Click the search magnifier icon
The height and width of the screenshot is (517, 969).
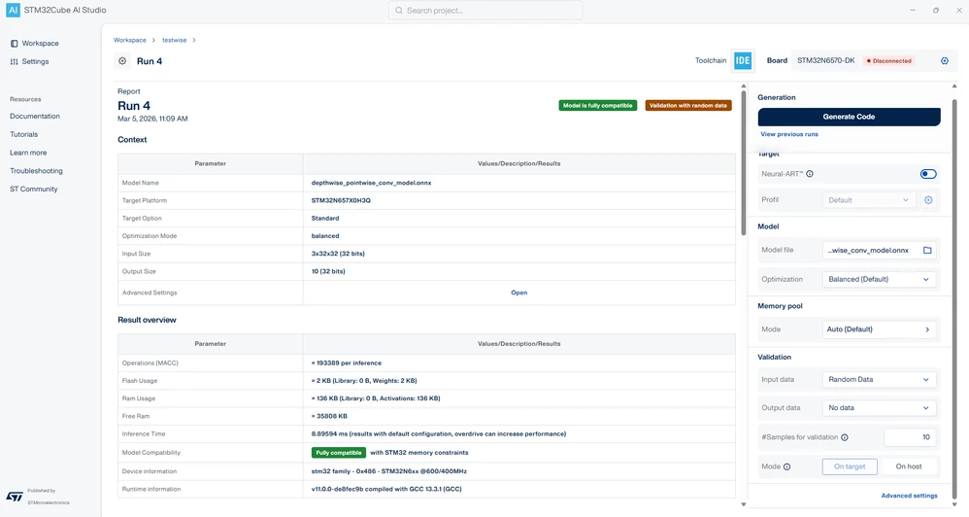click(x=399, y=11)
